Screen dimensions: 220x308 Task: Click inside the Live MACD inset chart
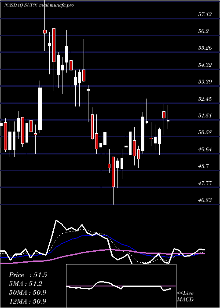coord(121,286)
